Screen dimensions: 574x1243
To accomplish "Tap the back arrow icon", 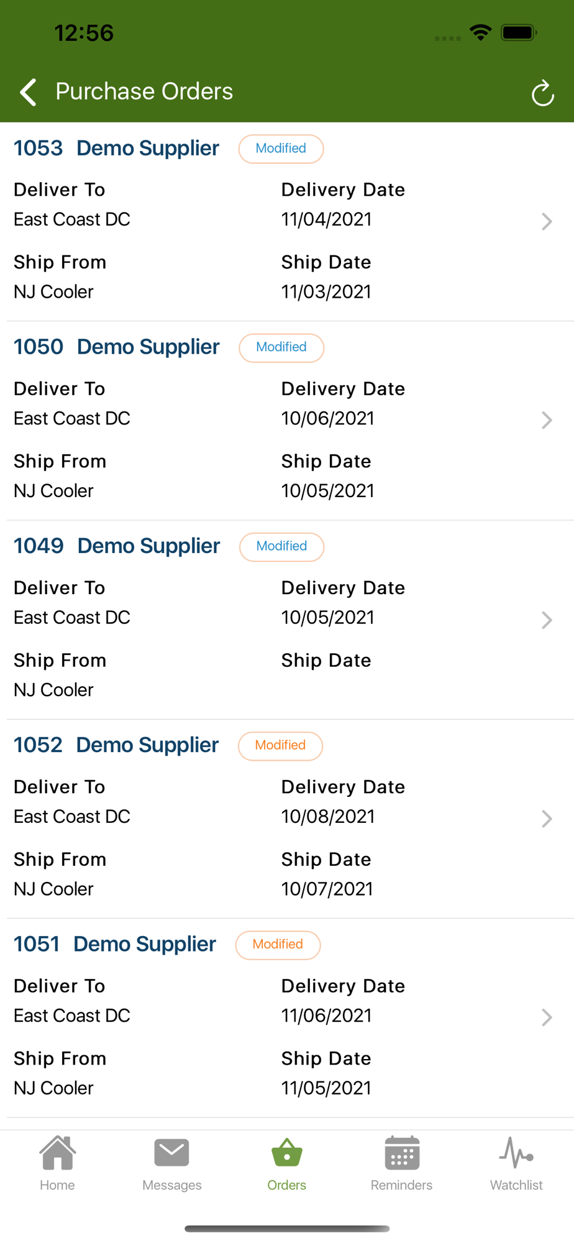I will point(29,92).
